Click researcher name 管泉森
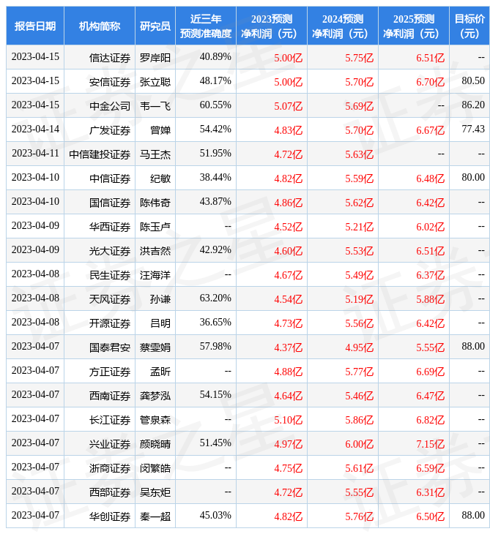Image resolution: width=490 pixels, height=534 pixels. [x=155, y=420]
